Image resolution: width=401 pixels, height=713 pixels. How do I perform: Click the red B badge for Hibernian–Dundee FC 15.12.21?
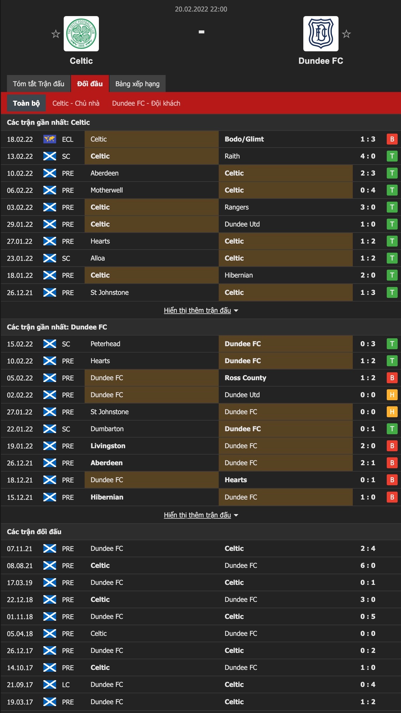click(x=392, y=497)
